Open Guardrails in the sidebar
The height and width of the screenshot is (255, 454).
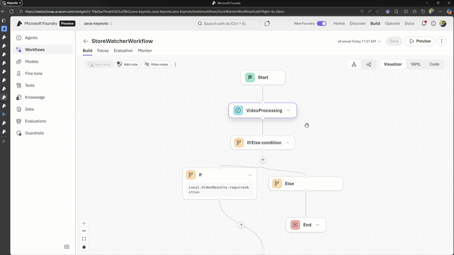(35, 133)
